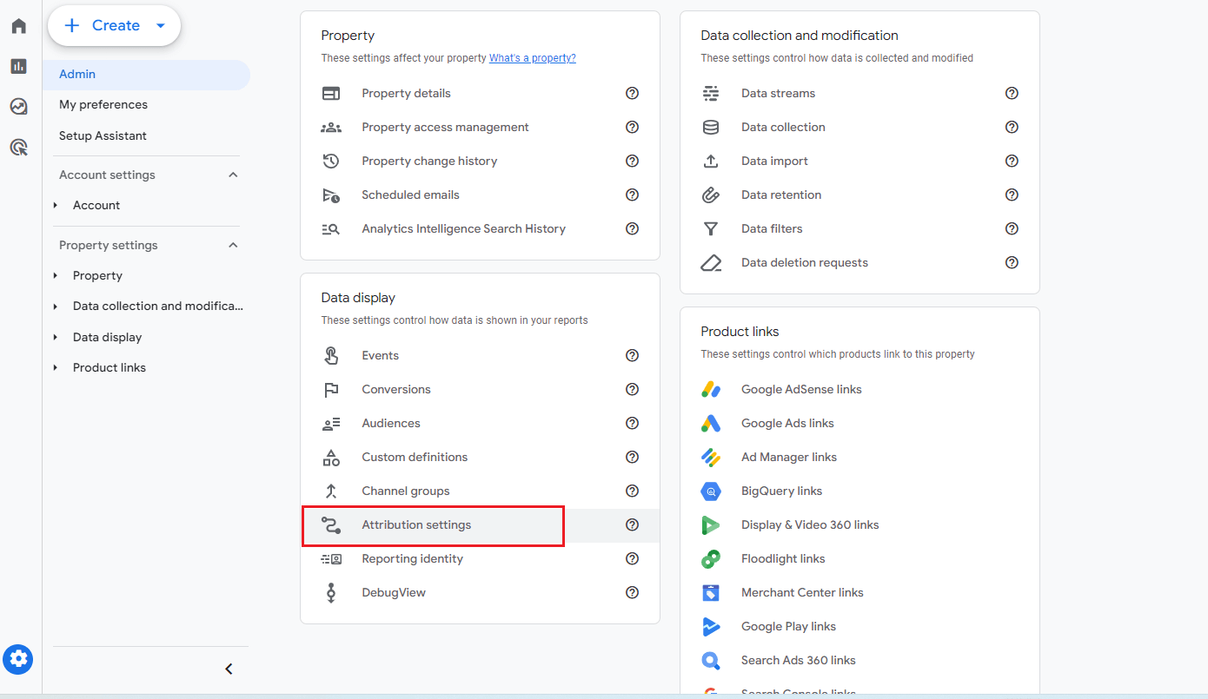Image resolution: width=1208 pixels, height=699 pixels.
Task: Click the Scheduled emails icon
Action: point(331,195)
